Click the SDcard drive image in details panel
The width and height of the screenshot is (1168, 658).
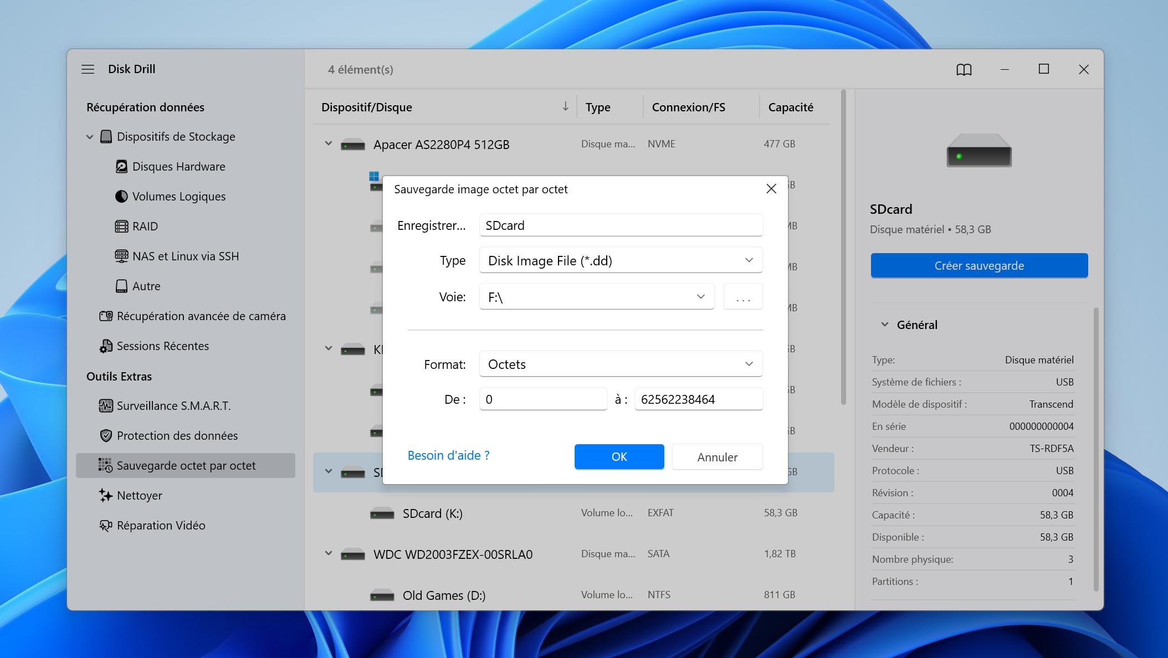click(979, 151)
